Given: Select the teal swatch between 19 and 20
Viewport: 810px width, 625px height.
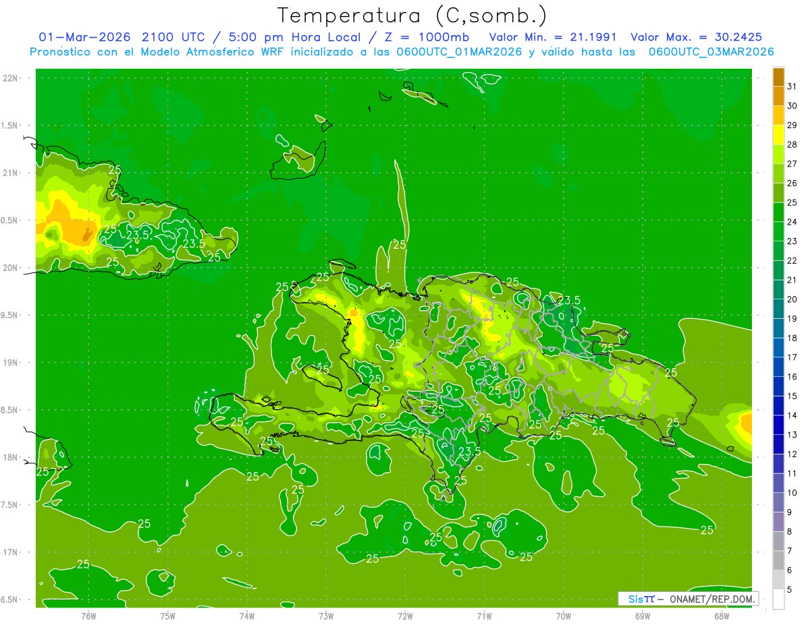Looking at the screenshot, I should pos(778,309).
